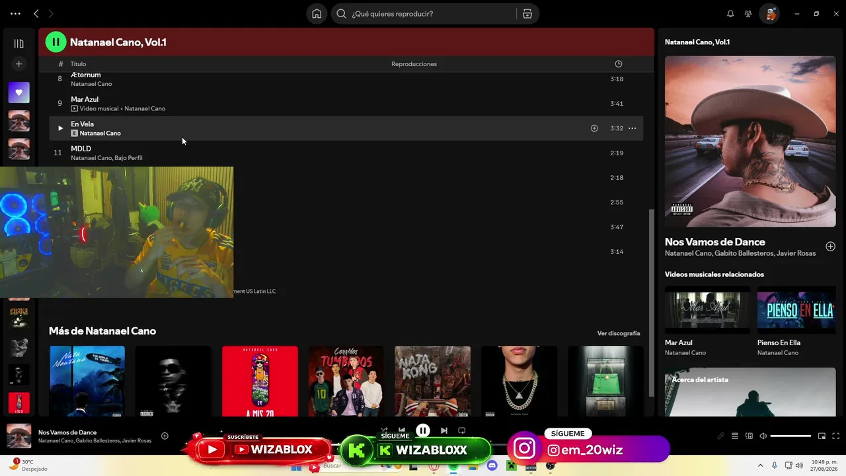The image size is (846, 476).
Task: Open Connect to a device
Action: pyautogui.click(x=749, y=436)
